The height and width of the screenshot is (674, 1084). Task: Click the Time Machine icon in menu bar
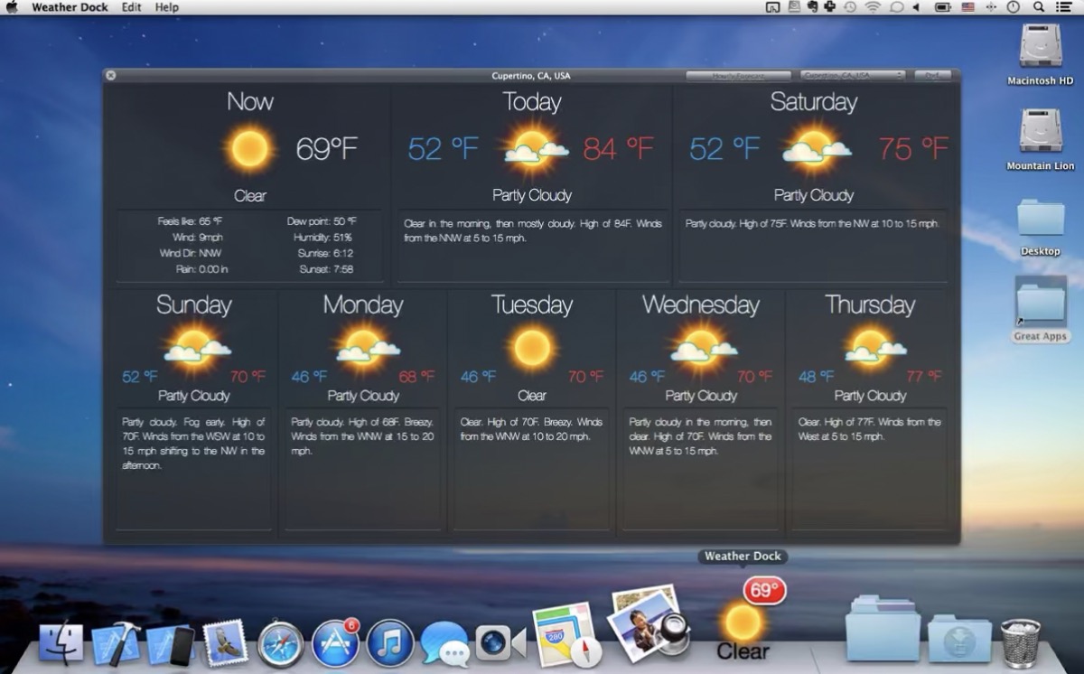click(x=850, y=7)
